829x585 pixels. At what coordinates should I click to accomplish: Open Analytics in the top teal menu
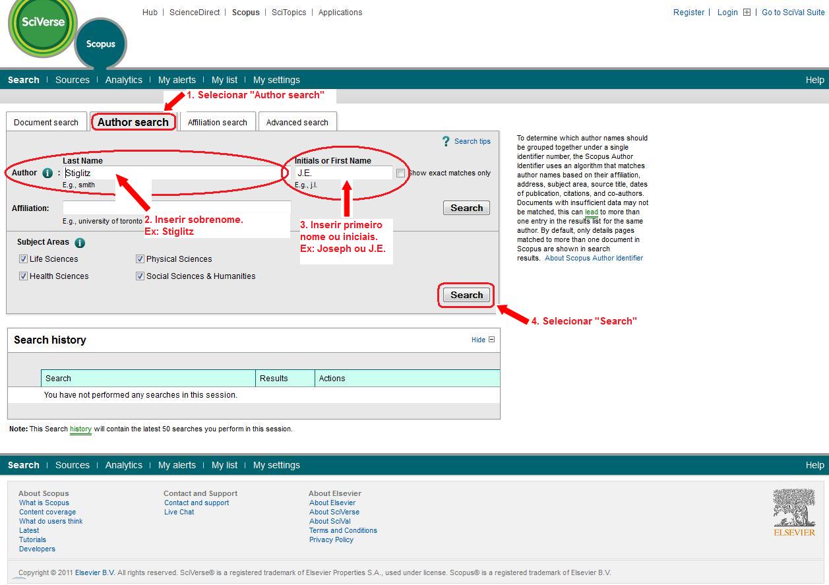point(124,80)
